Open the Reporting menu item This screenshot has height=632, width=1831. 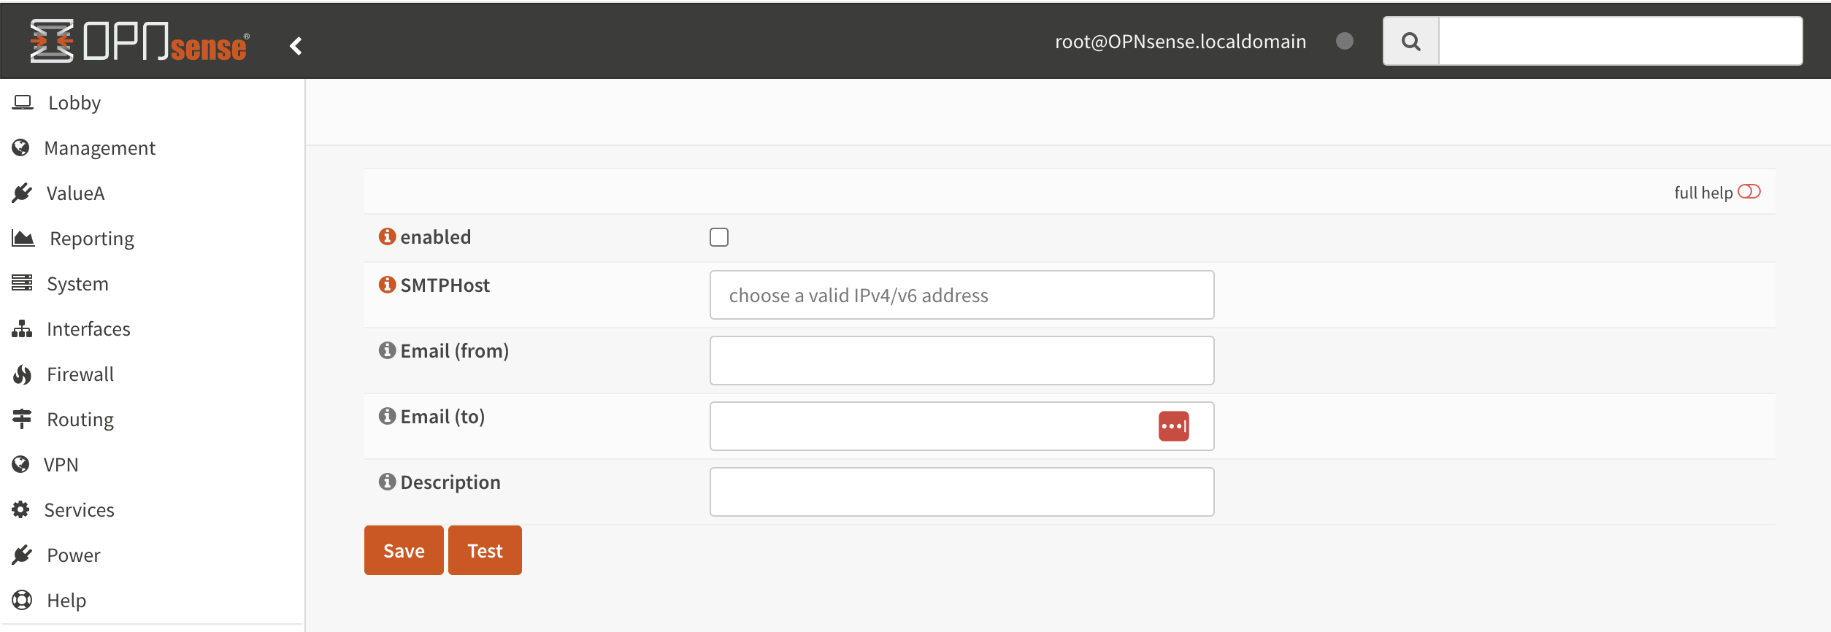[x=91, y=239]
